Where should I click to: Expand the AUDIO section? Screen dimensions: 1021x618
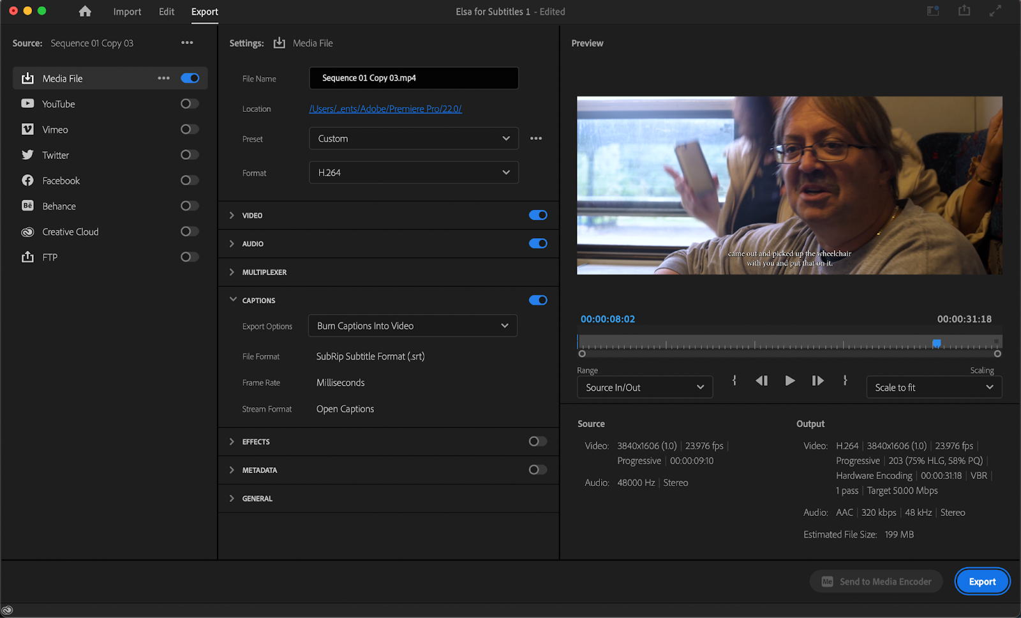pos(232,244)
